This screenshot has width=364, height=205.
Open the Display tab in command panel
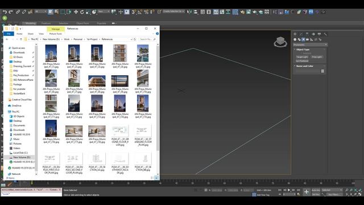(319, 34)
